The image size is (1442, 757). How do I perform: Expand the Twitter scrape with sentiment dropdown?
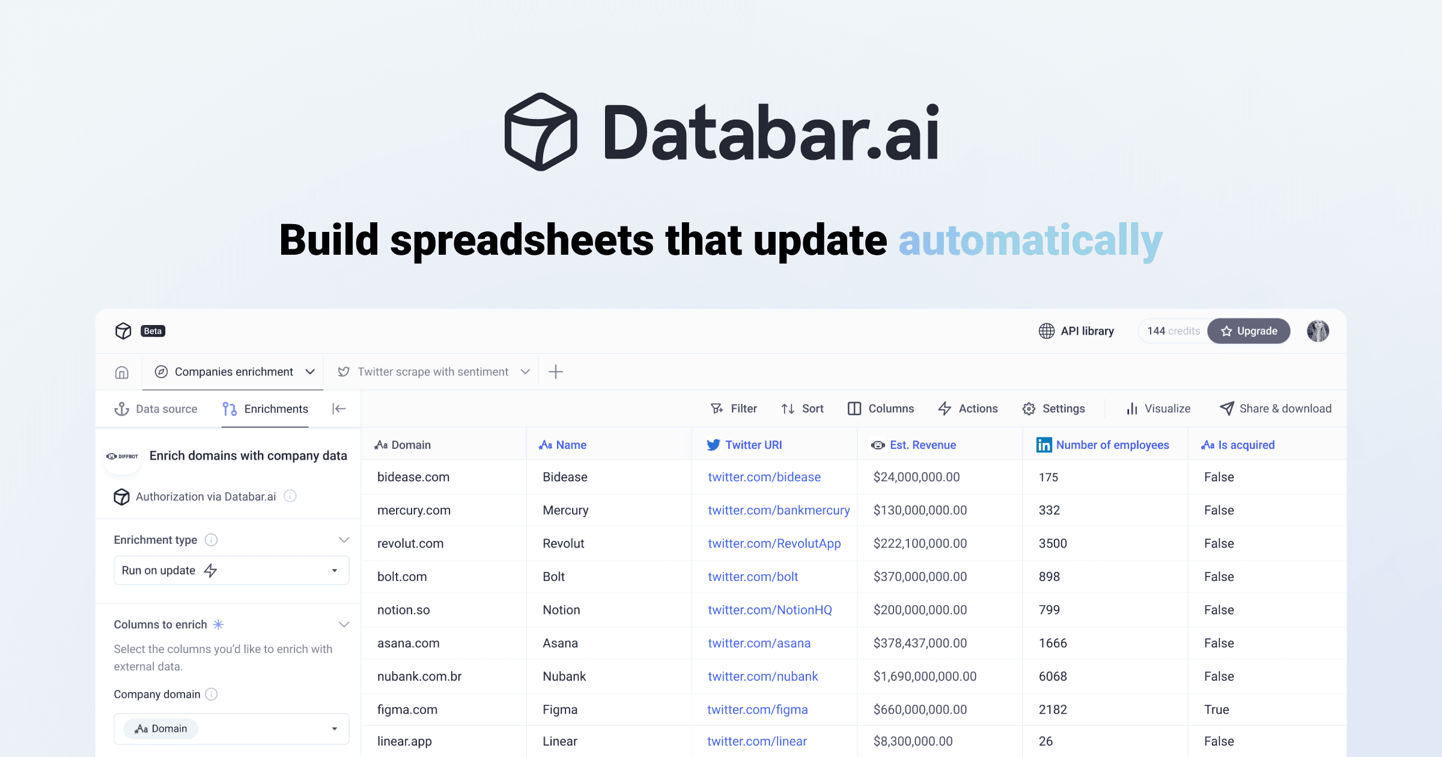[x=525, y=371]
